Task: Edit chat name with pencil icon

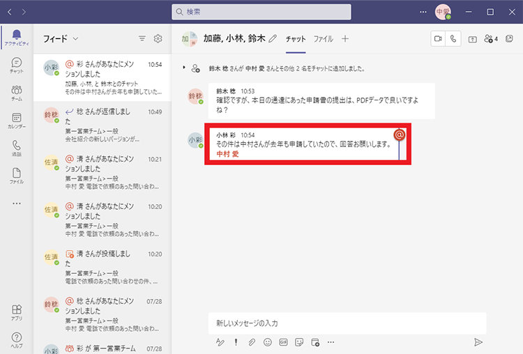Action: [x=273, y=38]
